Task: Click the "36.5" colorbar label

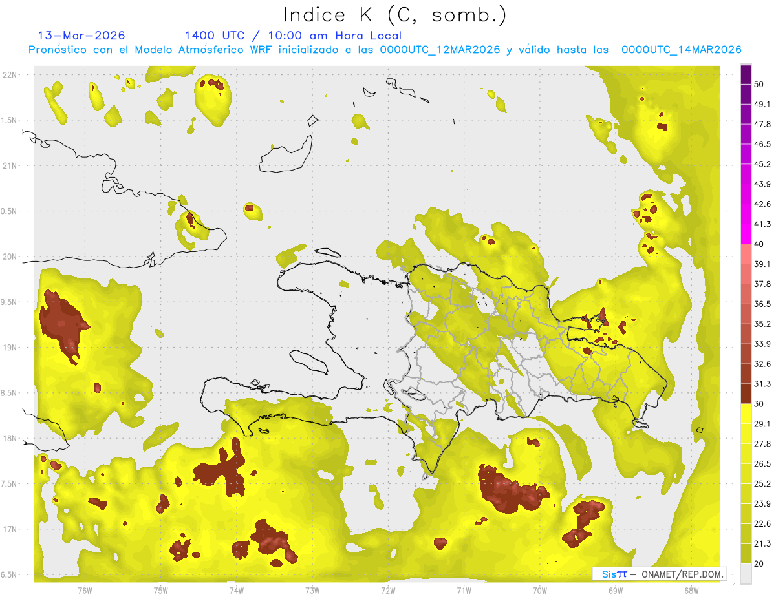Action: (762, 304)
